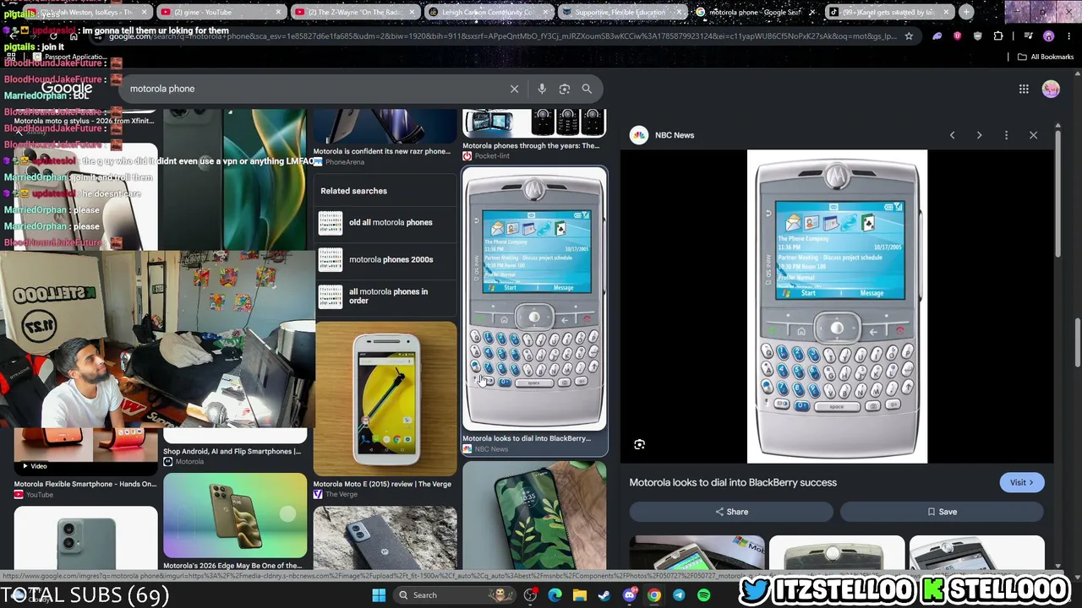
Task: Save the Motorola image result
Action: coord(942,512)
